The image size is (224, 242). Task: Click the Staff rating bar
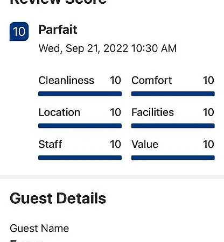point(80,158)
